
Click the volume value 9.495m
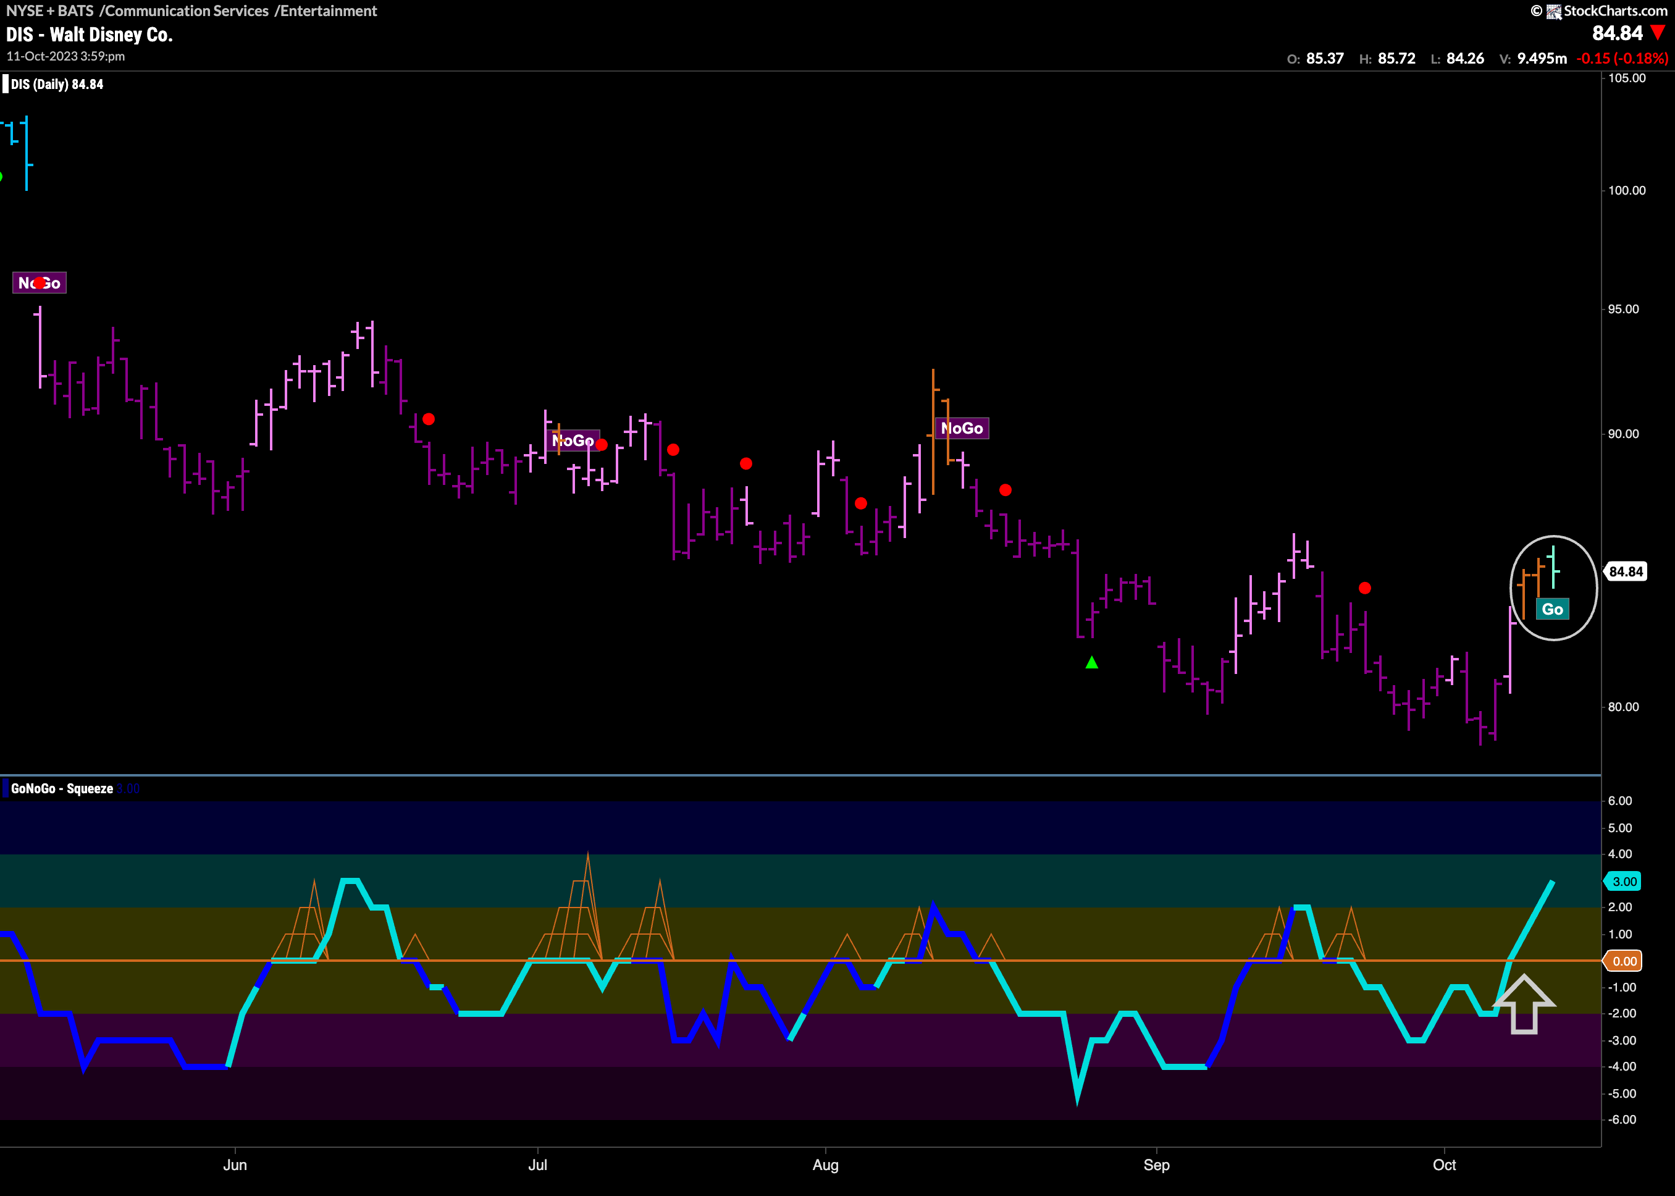[1542, 58]
